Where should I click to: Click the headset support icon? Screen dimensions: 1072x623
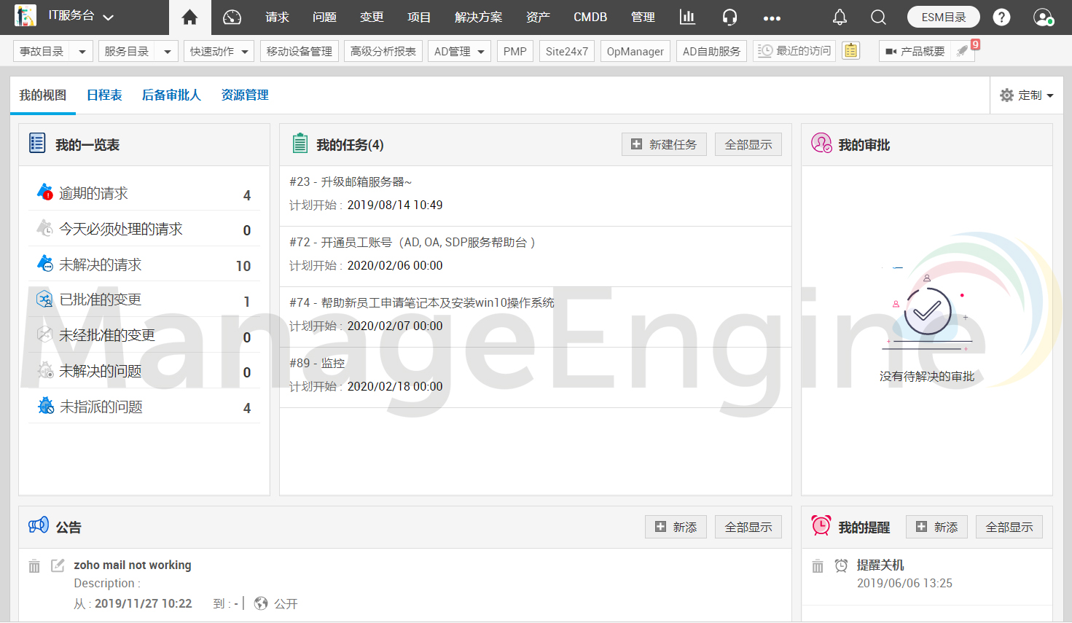729,17
